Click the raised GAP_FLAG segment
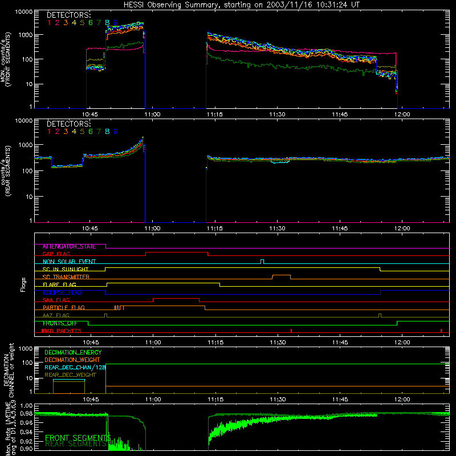The image size is (456, 456). point(177,253)
